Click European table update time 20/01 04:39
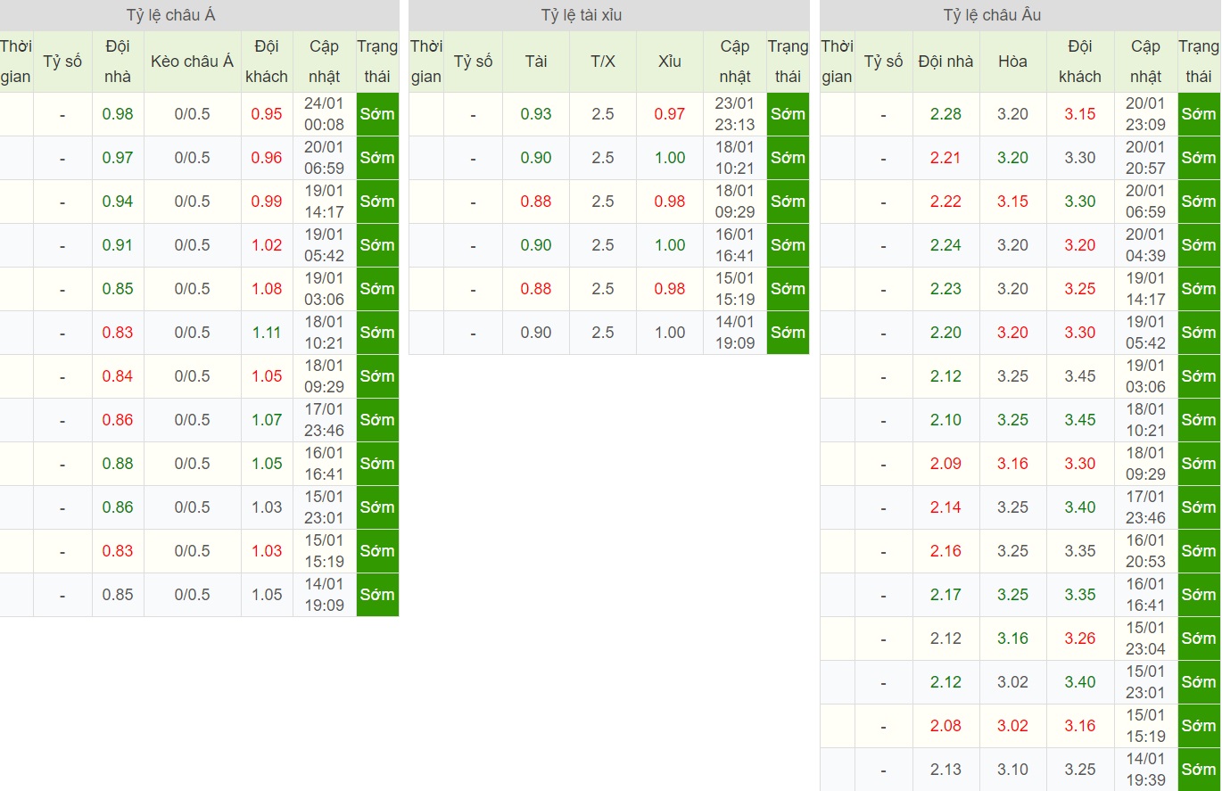Image resolution: width=1222 pixels, height=791 pixels. coord(1145,245)
